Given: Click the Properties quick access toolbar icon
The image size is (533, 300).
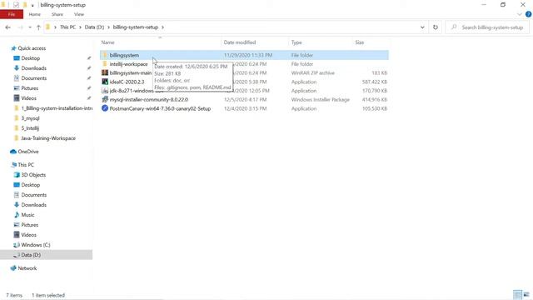Looking at the screenshot, I should (16, 5).
